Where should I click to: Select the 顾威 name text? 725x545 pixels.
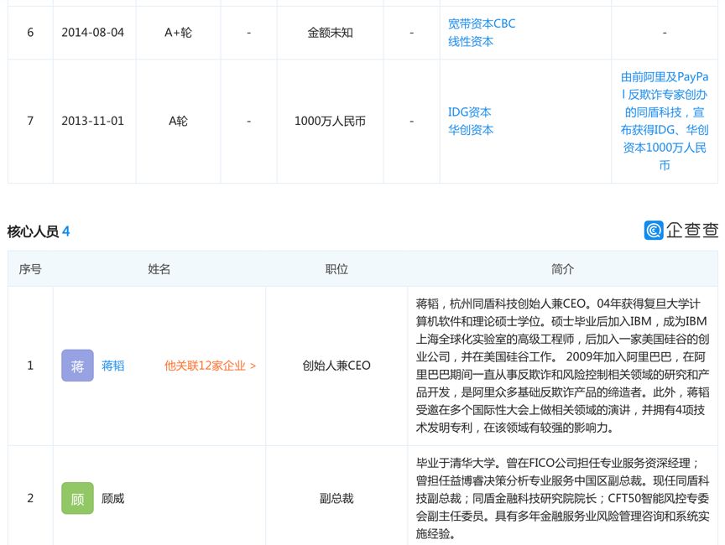112,498
